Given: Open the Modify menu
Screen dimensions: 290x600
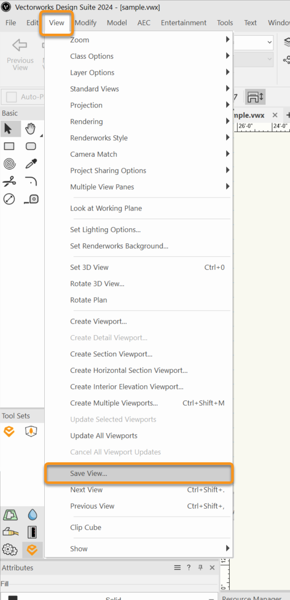Looking at the screenshot, I should coord(86,23).
